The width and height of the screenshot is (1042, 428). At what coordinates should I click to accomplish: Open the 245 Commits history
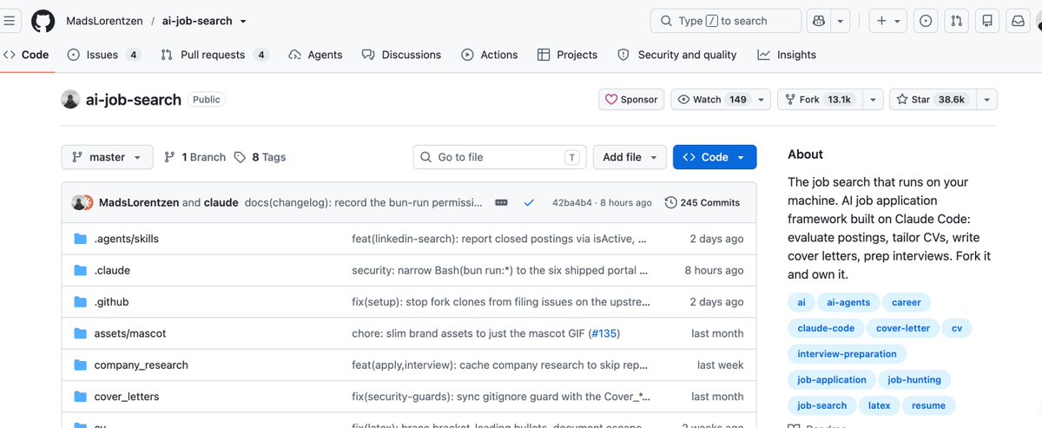pyautogui.click(x=702, y=202)
